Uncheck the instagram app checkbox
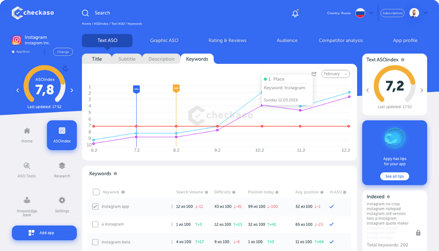 point(95,207)
